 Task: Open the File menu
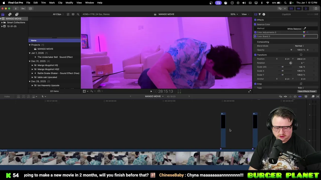coord(28,2)
